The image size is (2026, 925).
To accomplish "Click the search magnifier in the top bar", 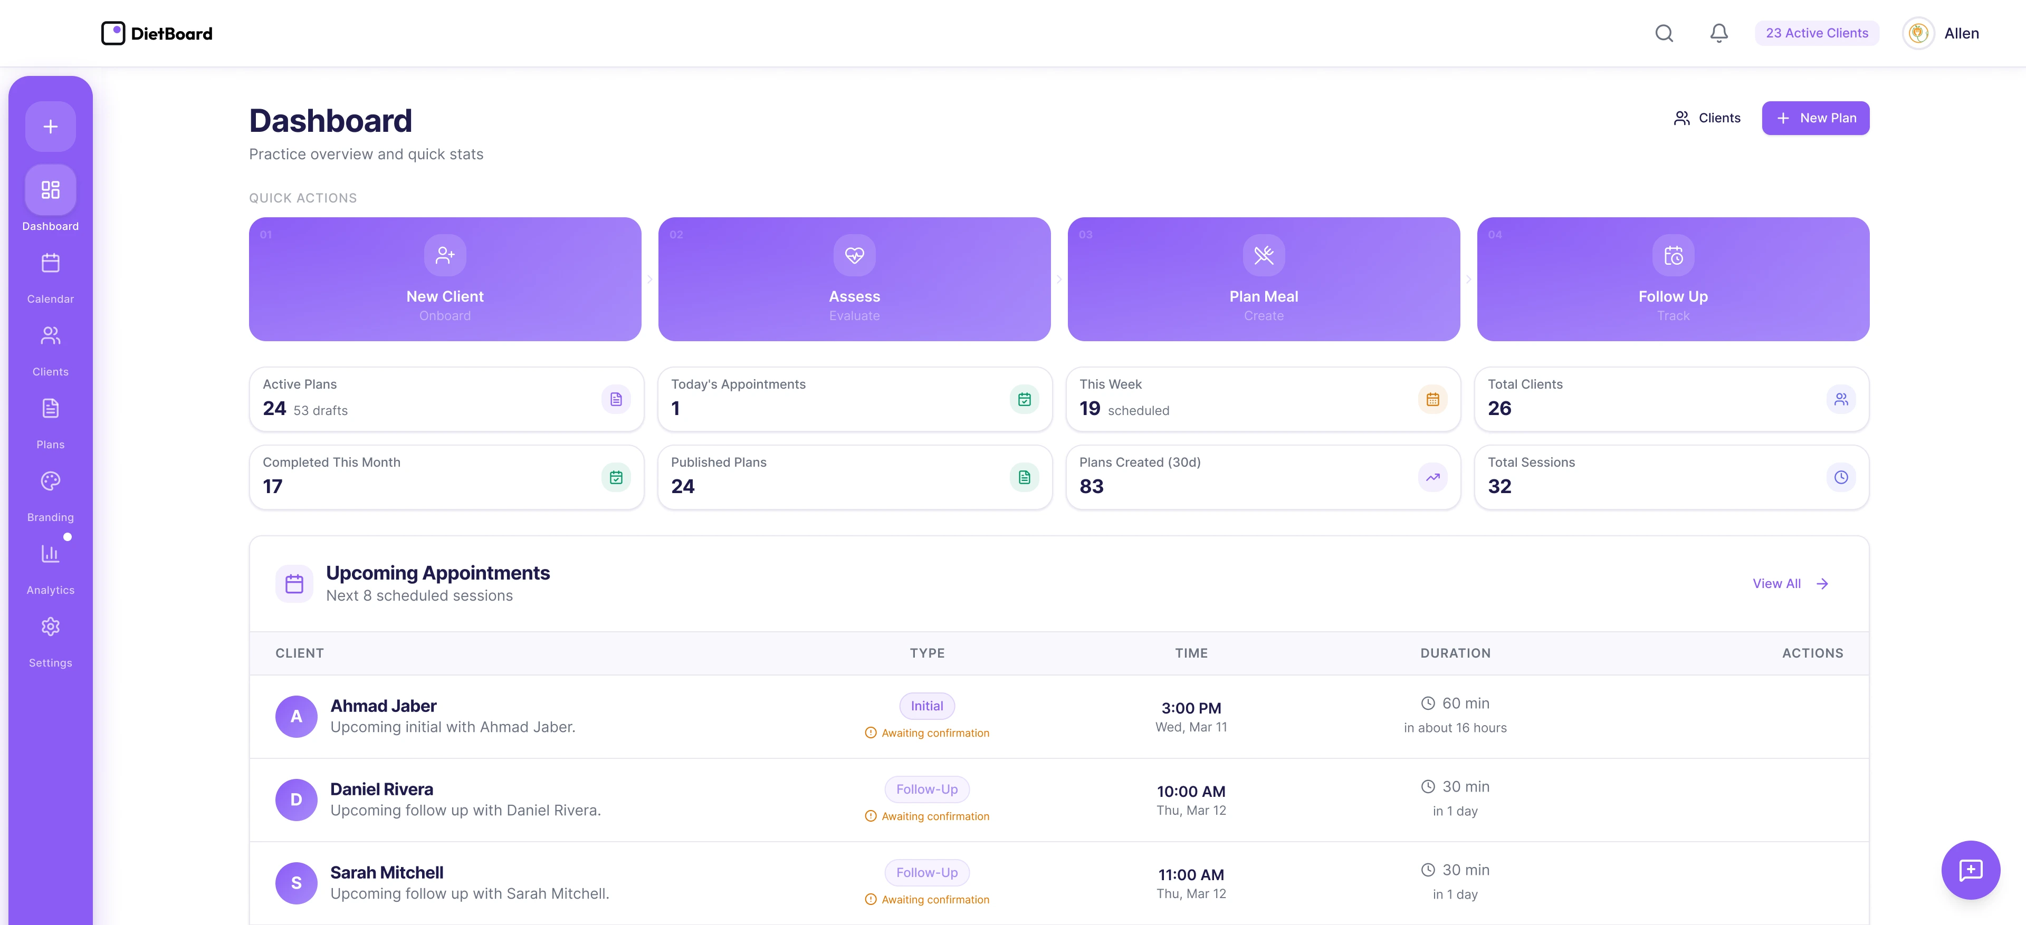I will pyautogui.click(x=1664, y=33).
